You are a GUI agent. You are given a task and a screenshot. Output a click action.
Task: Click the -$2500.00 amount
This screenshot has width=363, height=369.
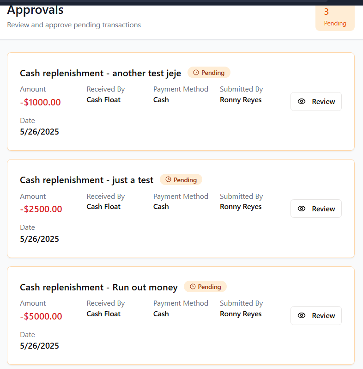41,209
